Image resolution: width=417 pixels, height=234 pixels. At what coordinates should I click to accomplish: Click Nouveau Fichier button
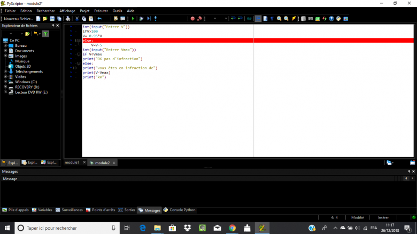[19, 19]
